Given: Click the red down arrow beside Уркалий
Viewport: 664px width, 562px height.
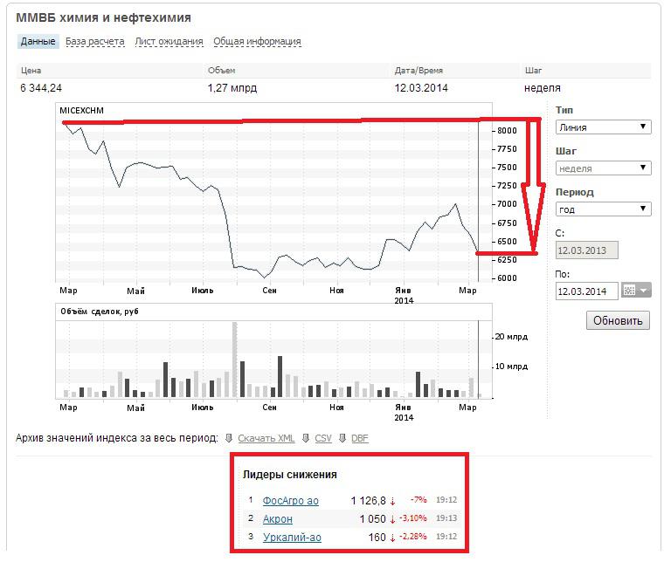Looking at the screenshot, I should (x=392, y=538).
